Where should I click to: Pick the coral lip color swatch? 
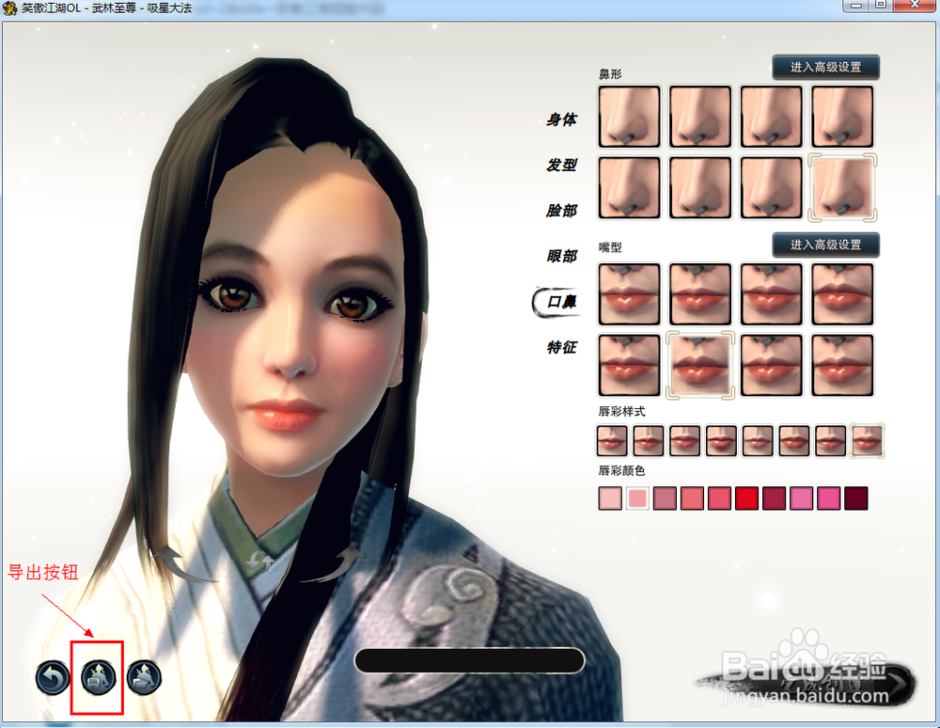click(693, 499)
